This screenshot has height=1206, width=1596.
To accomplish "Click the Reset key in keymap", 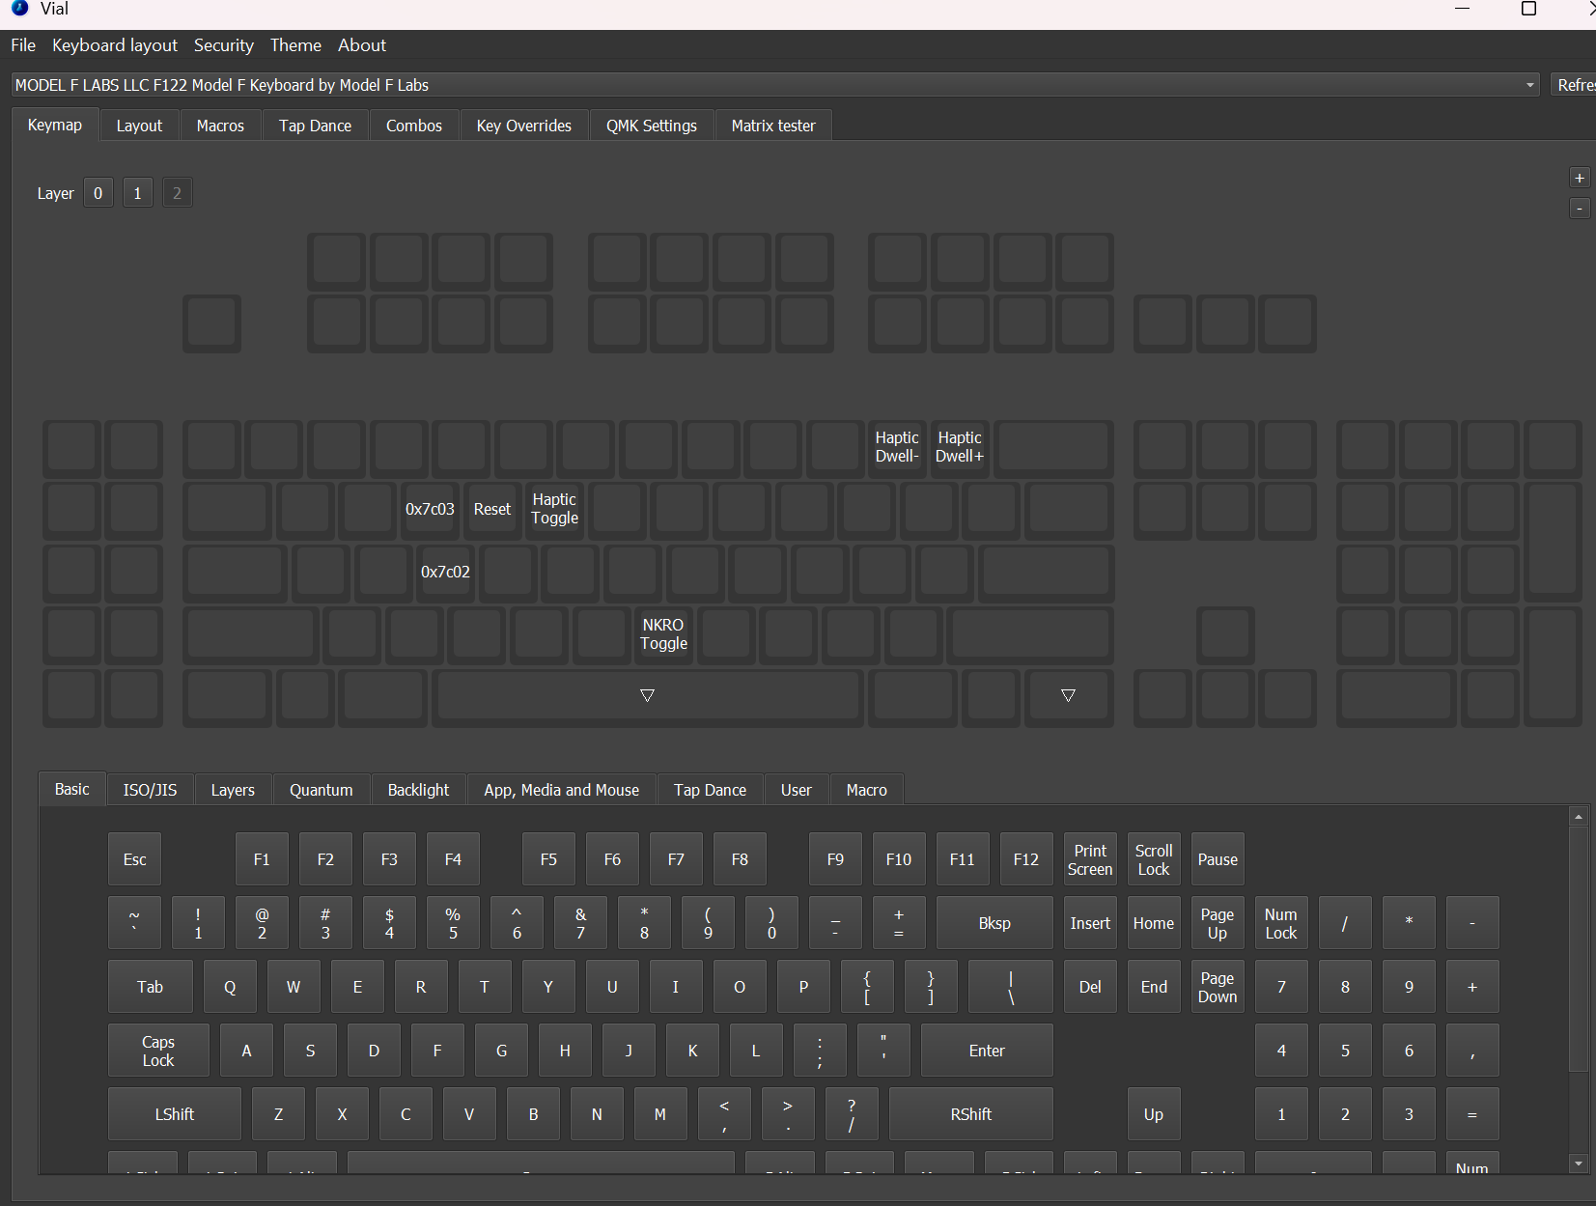I will click(492, 509).
